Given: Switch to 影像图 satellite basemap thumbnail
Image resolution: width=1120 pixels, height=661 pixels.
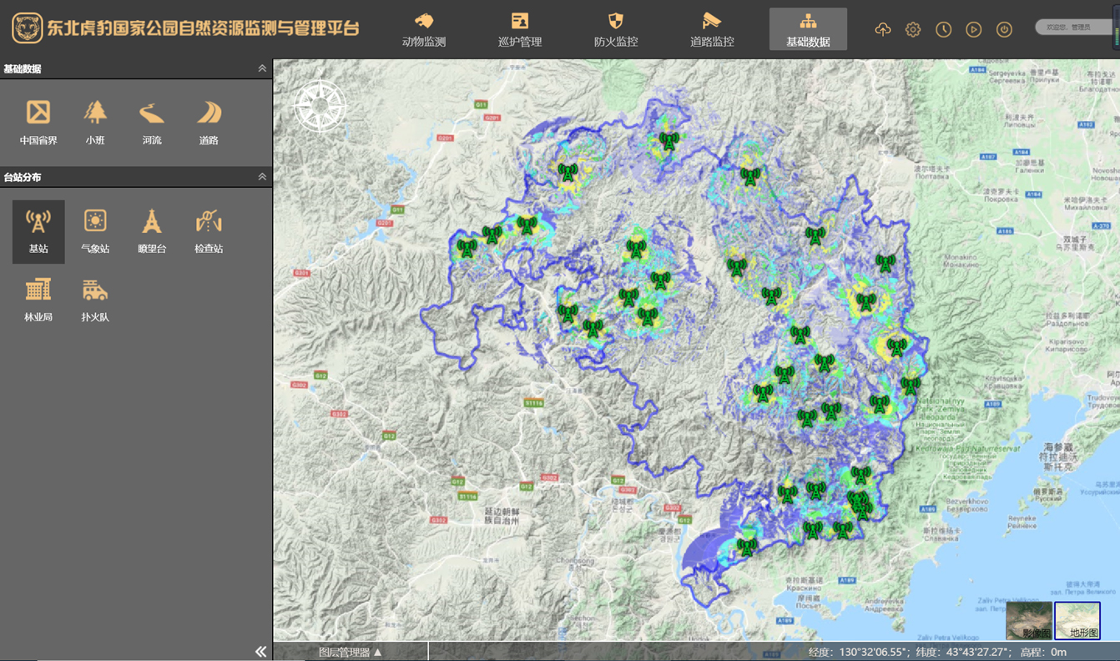Looking at the screenshot, I should click(1029, 621).
